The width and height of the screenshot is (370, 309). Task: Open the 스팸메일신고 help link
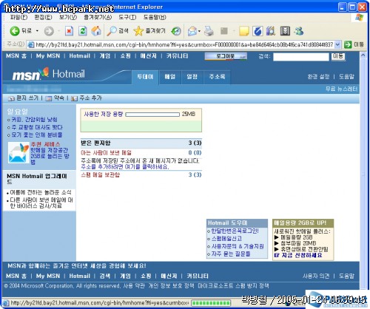coord(227,239)
